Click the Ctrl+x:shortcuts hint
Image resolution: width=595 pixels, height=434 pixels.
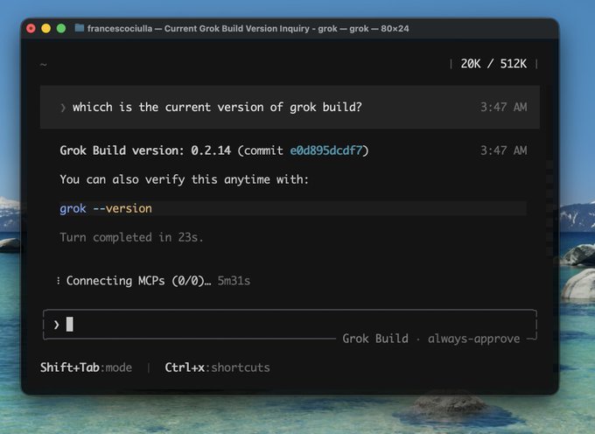click(217, 367)
